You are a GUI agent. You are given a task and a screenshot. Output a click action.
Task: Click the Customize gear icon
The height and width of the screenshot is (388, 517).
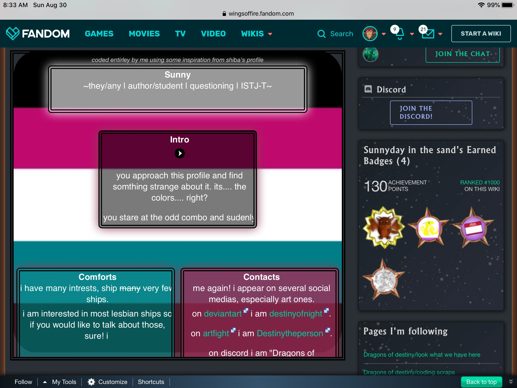[91, 382]
